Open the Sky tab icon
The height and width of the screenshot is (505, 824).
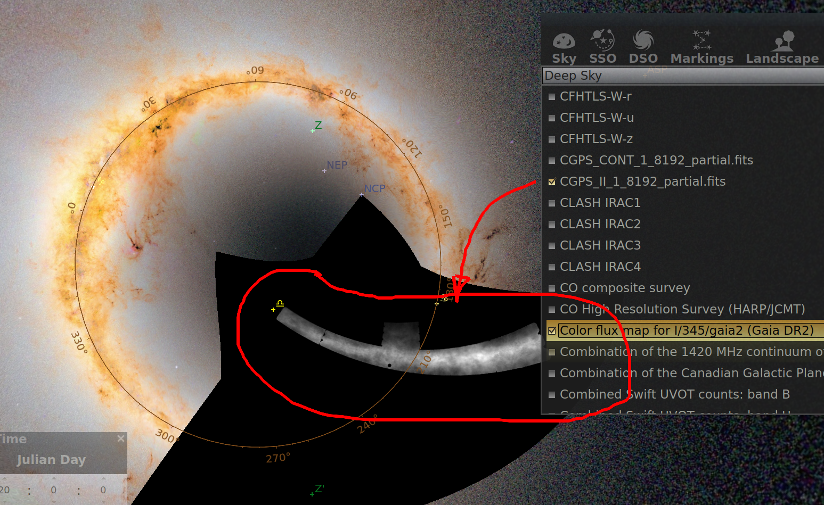[564, 47]
